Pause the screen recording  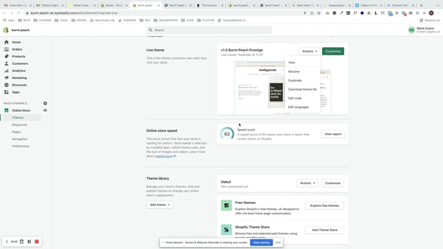(29, 241)
